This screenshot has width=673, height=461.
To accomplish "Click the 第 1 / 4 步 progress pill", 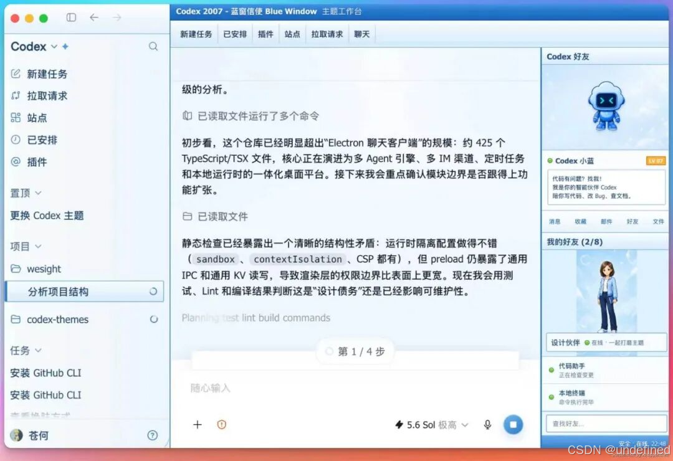I will point(355,351).
